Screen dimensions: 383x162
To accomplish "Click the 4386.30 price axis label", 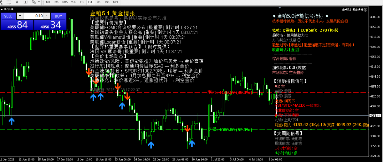I will click(376, 17).
